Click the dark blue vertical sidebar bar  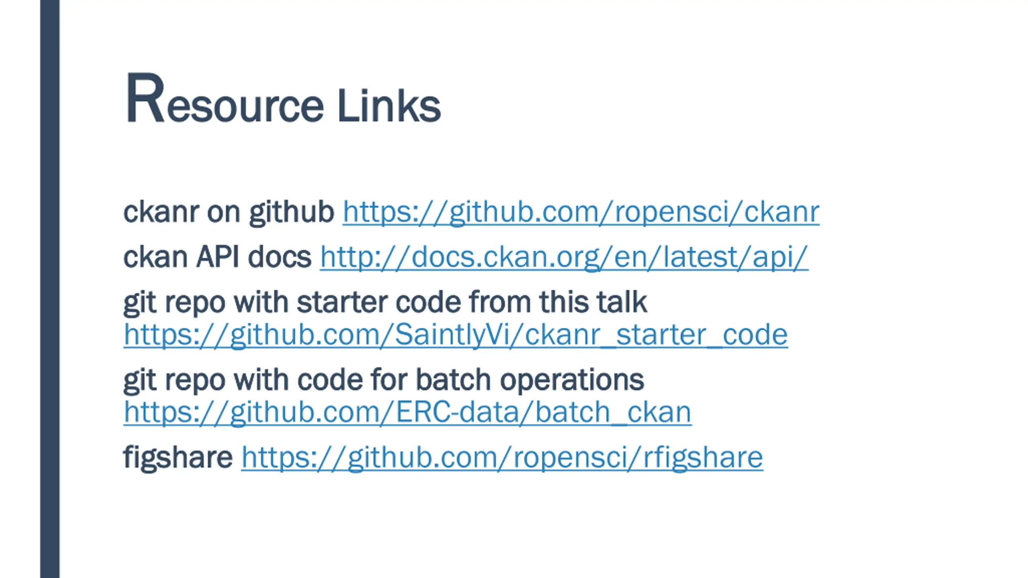tap(50, 289)
